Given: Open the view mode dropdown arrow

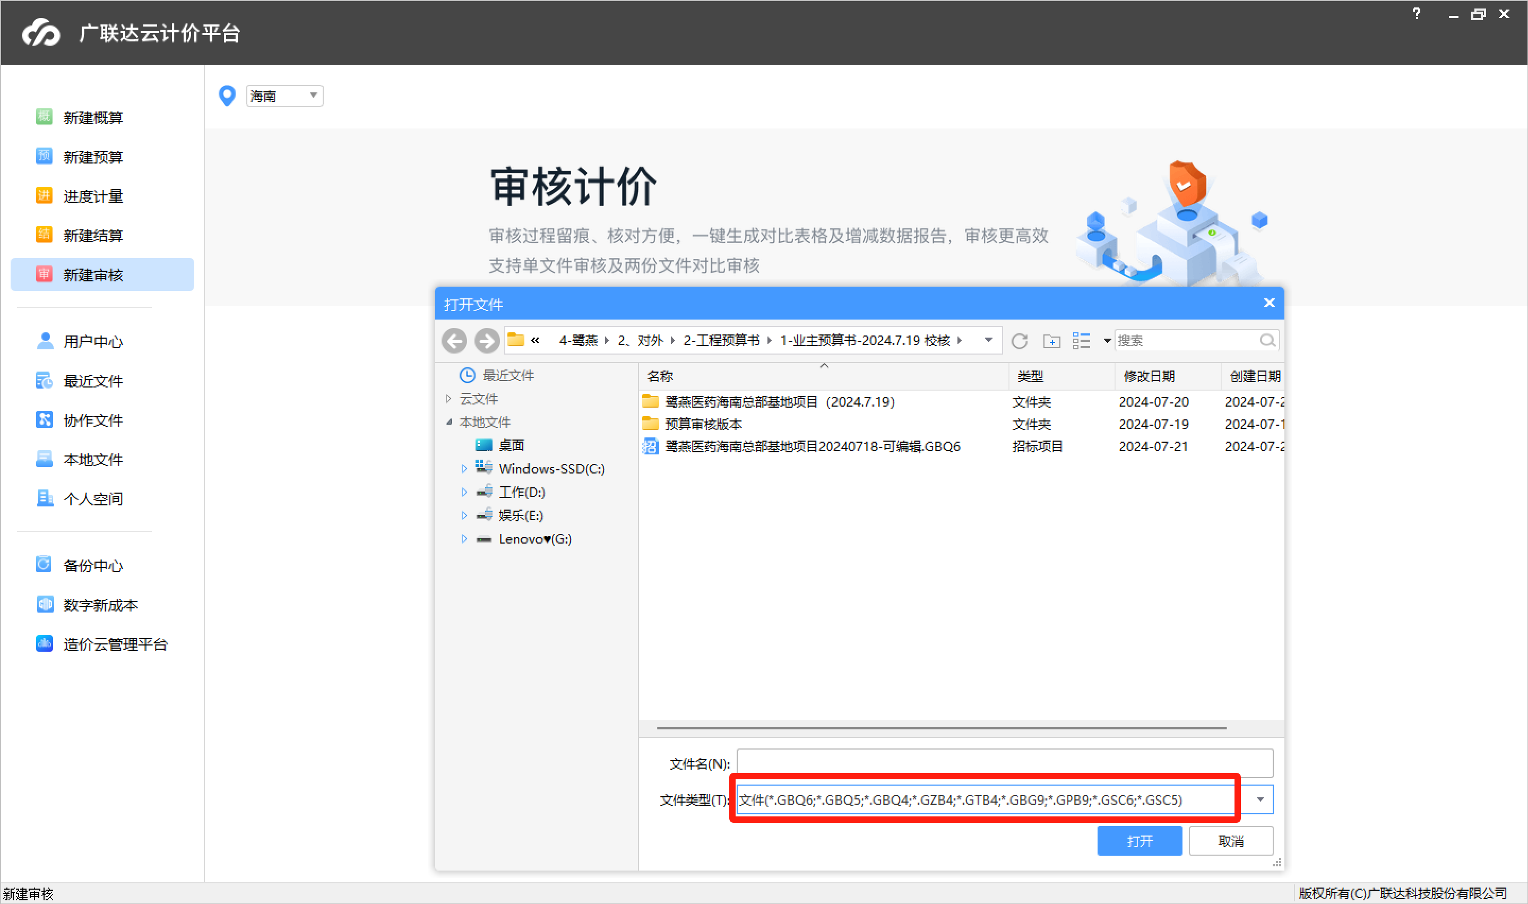Looking at the screenshot, I should coord(1107,340).
